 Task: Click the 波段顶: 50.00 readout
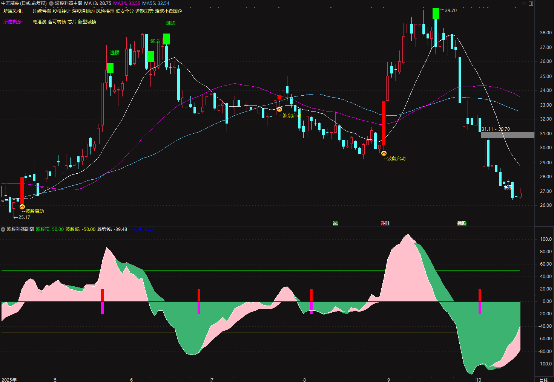[x=50, y=229]
